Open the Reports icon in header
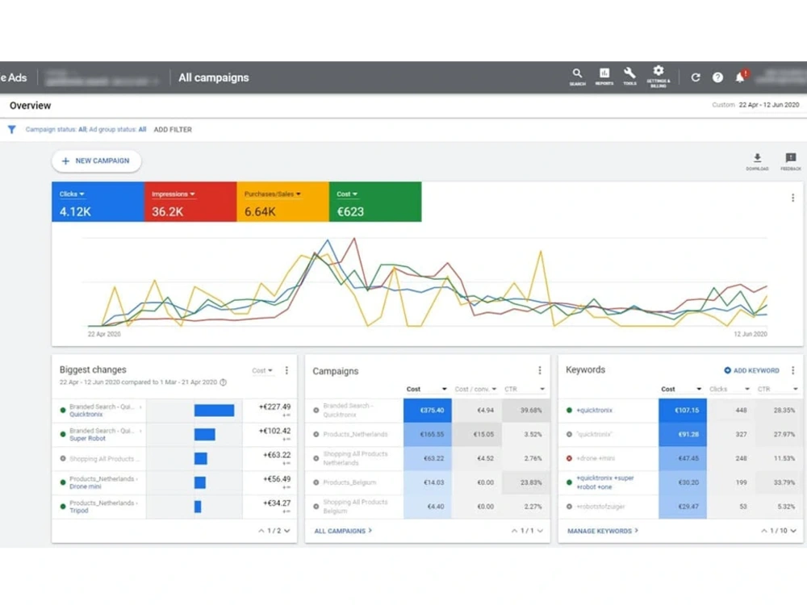 pos(604,76)
